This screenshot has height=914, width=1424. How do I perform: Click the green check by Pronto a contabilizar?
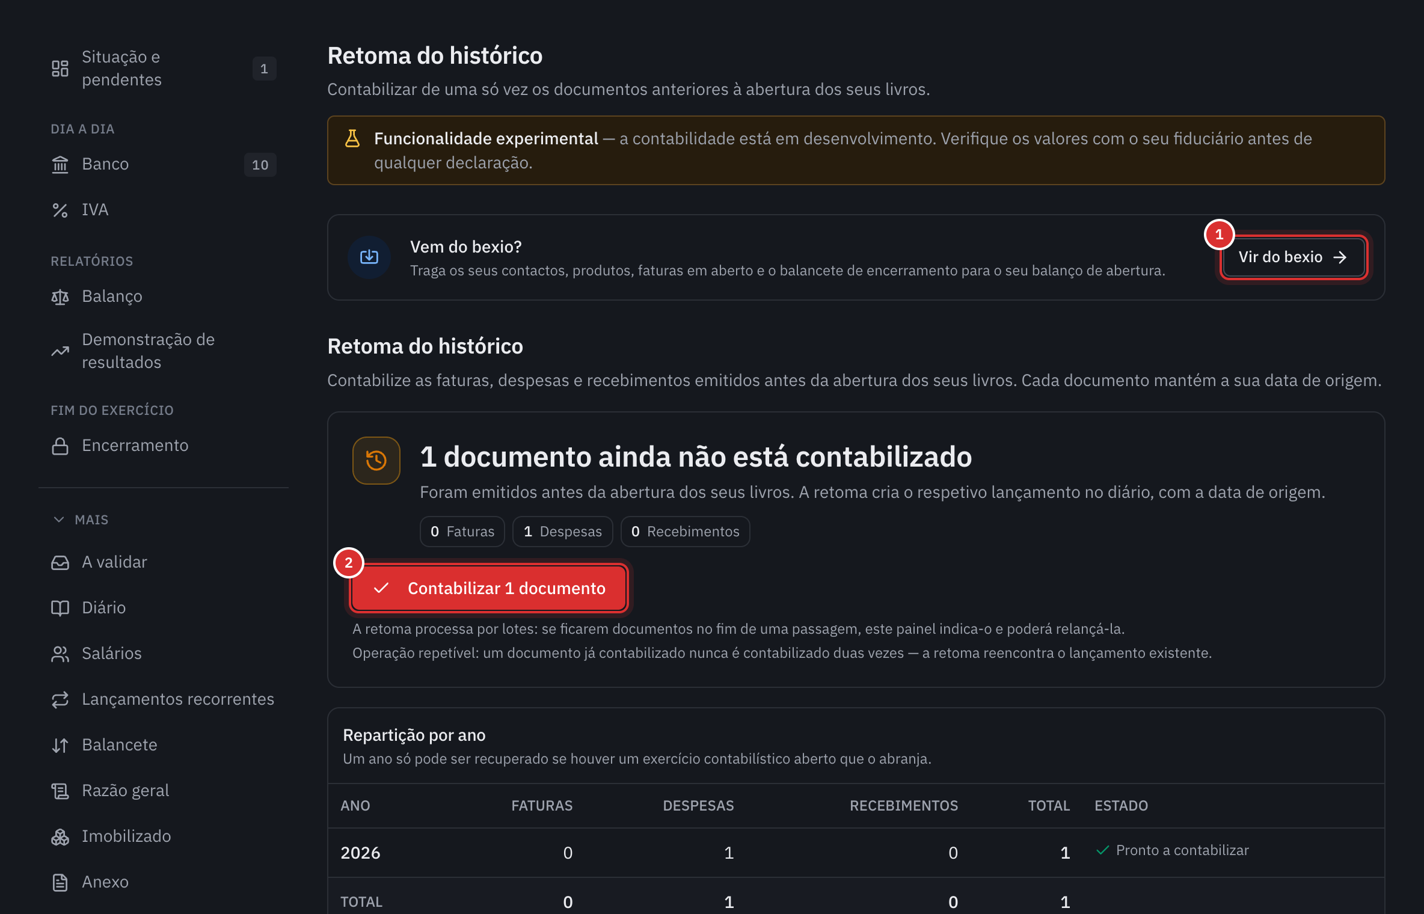(1102, 850)
